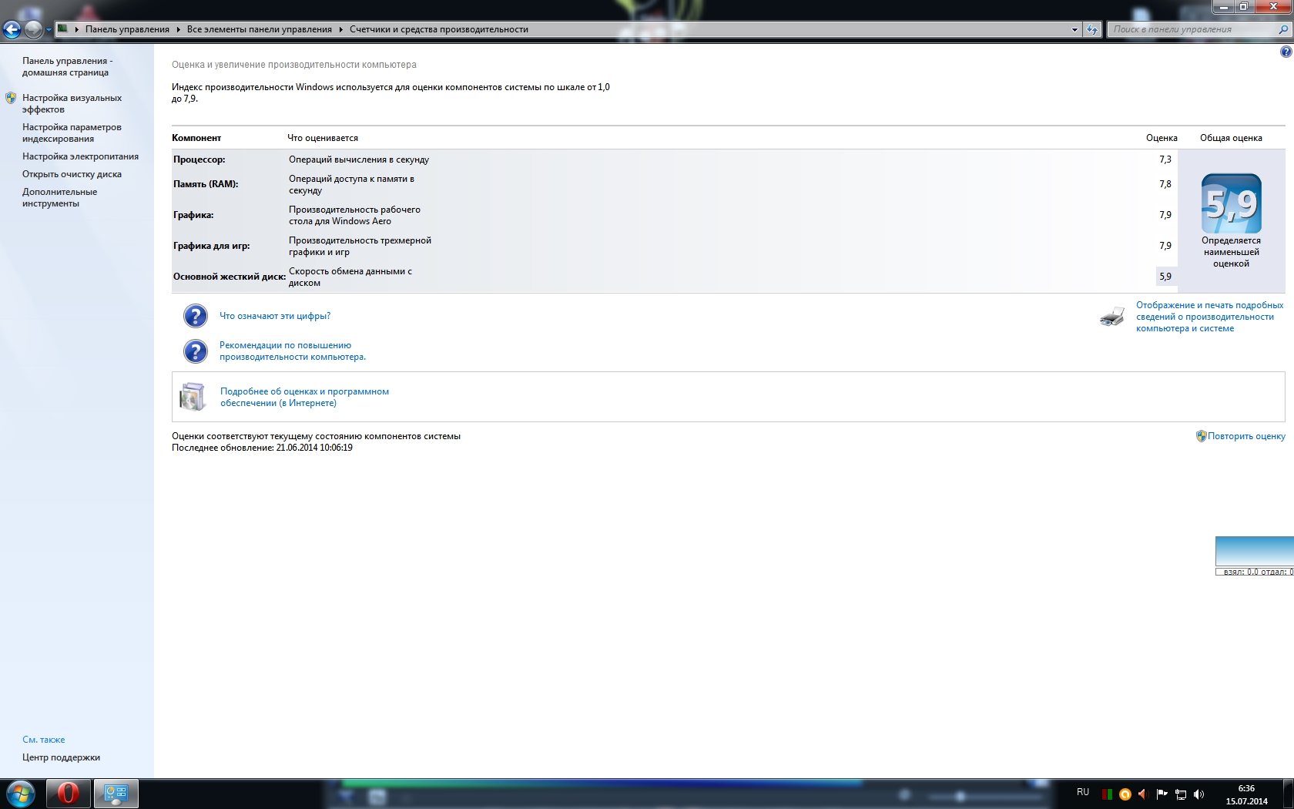This screenshot has height=809, width=1294.
Task: Open 'Подробнее об оценках и программном обеспечении' link
Action: click(x=304, y=397)
